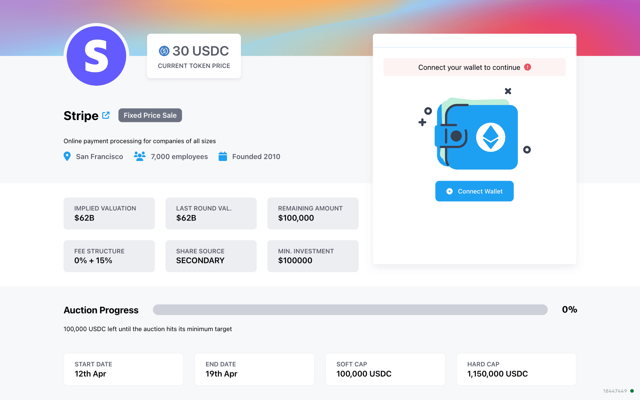This screenshot has height=400, width=640.
Task: Click the Fee Structure card
Action: tap(109, 256)
